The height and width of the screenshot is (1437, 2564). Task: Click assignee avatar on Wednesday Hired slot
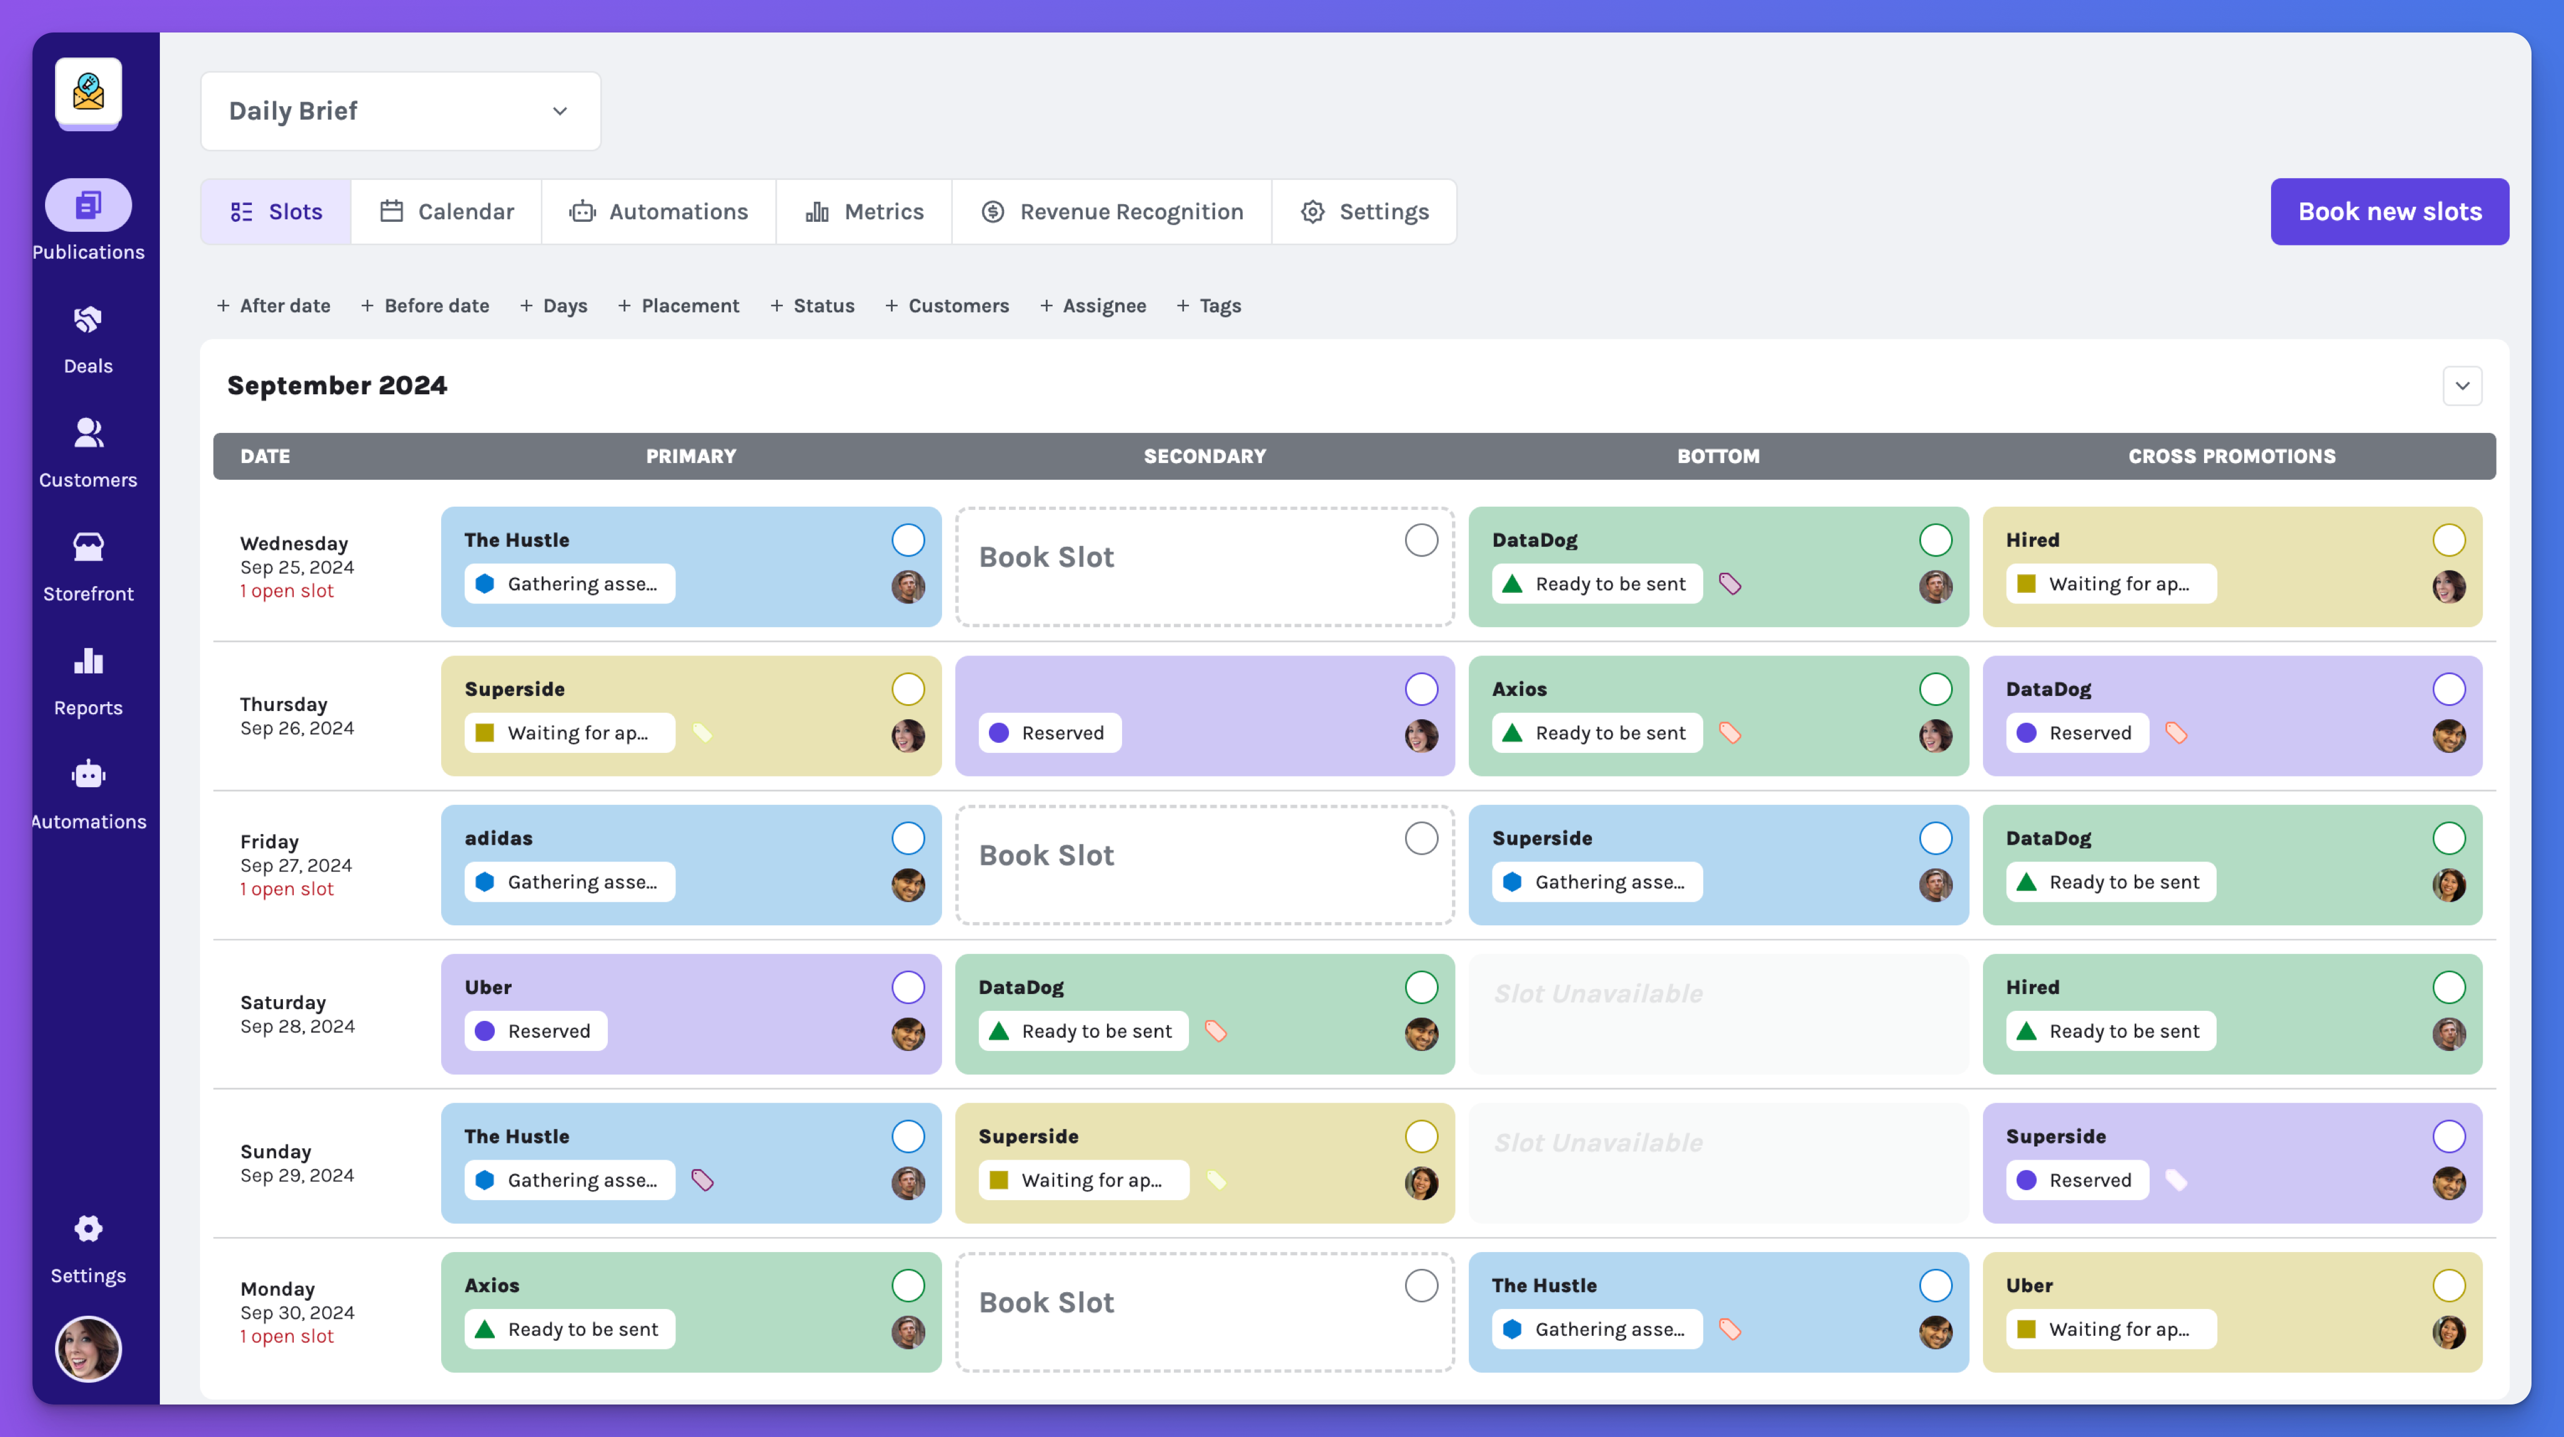(2448, 587)
